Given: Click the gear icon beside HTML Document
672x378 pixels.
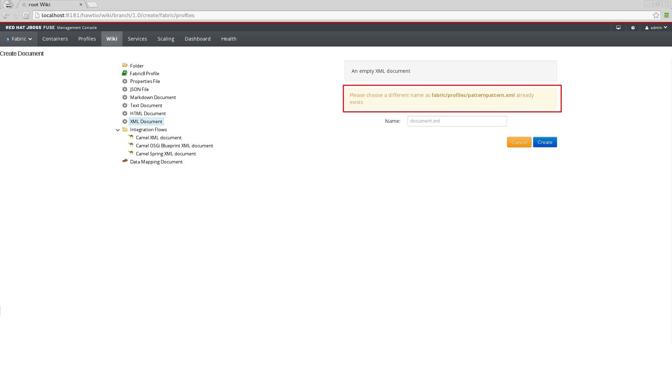Looking at the screenshot, I should pyautogui.click(x=125, y=113).
